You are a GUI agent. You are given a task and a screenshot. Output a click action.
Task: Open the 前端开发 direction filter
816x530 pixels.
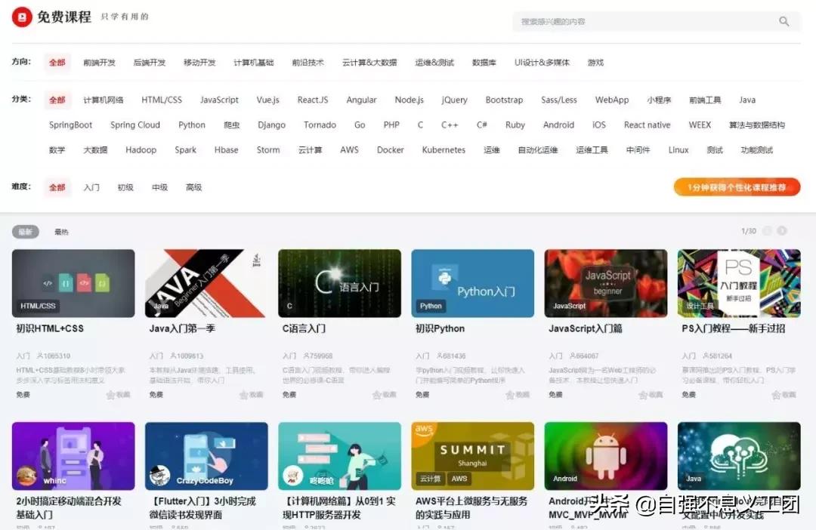click(x=100, y=63)
